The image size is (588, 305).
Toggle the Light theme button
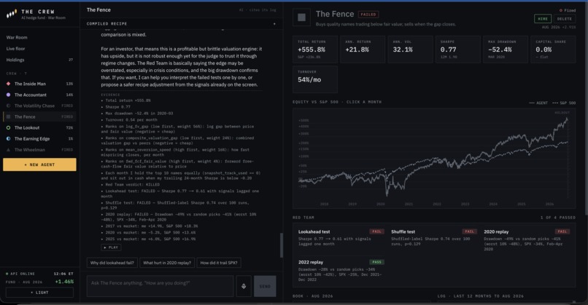[39, 293]
